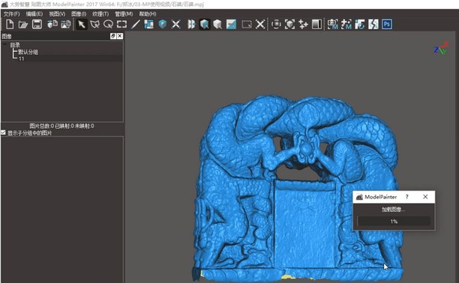Click the dashed rectangle marquee icon
The width and height of the screenshot is (459, 283).
[x=246, y=24]
